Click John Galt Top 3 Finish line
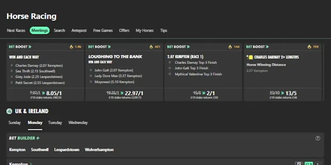 coord(192,68)
